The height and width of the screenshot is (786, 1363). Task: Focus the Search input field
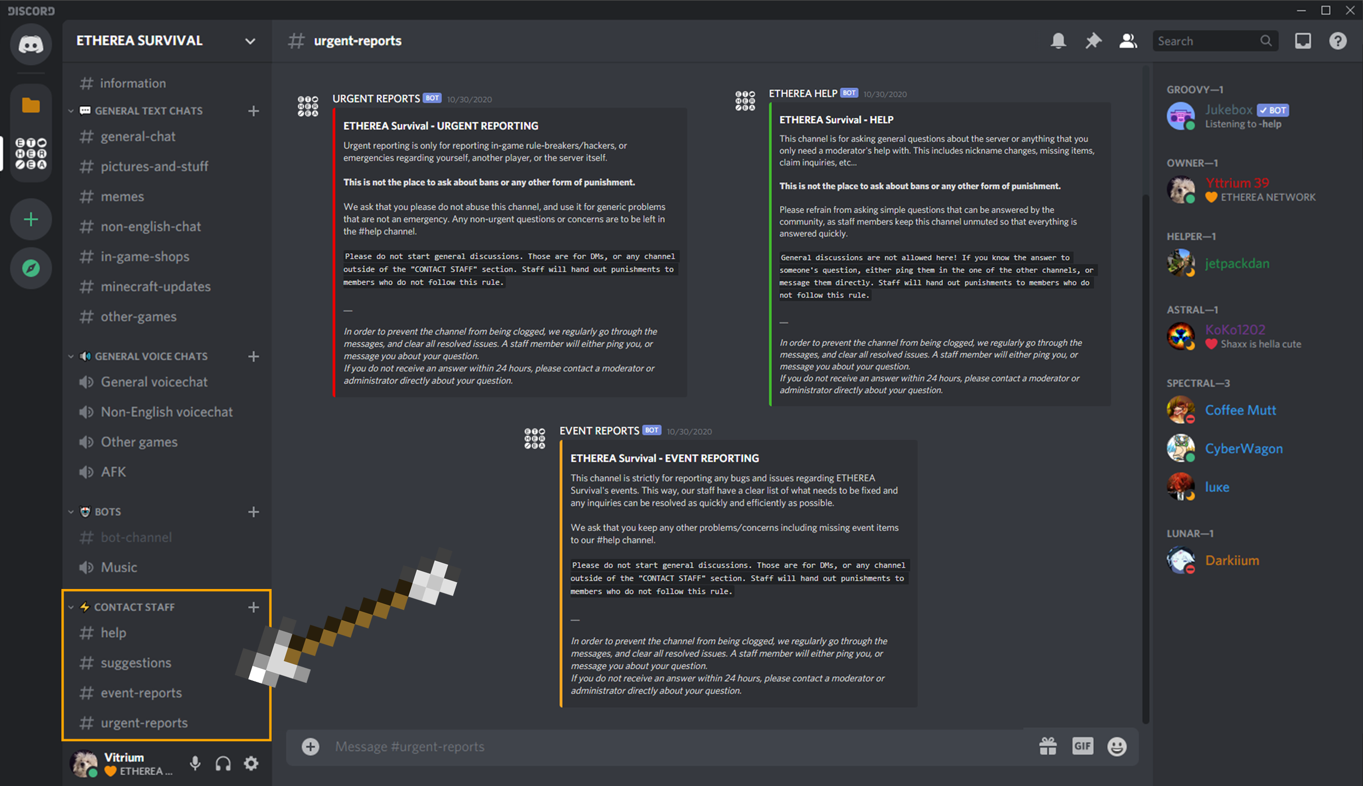click(1215, 41)
